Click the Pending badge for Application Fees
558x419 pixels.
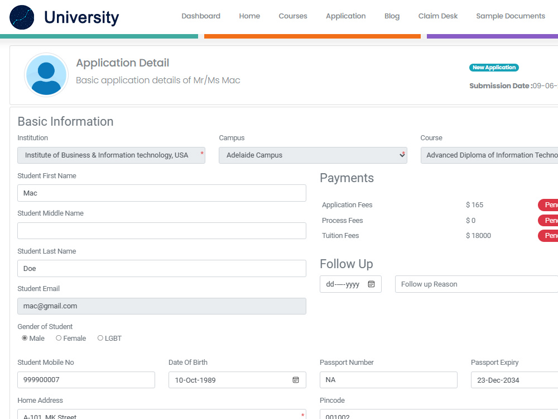coord(550,204)
